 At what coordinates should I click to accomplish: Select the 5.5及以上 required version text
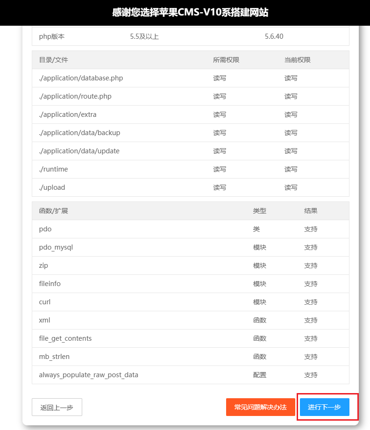pos(144,36)
